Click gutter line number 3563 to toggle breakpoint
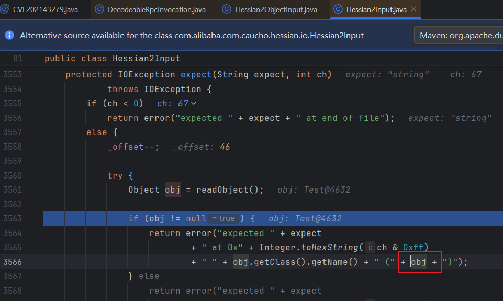The width and height of the screenshot is (503, 301). pyautogui.click(x=13, y=218)
